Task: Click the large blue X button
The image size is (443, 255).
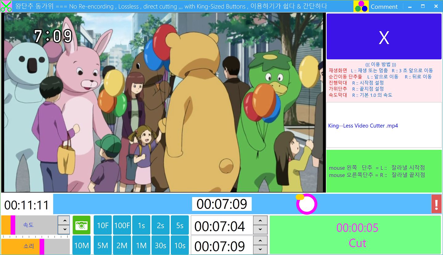Action: 384,36
